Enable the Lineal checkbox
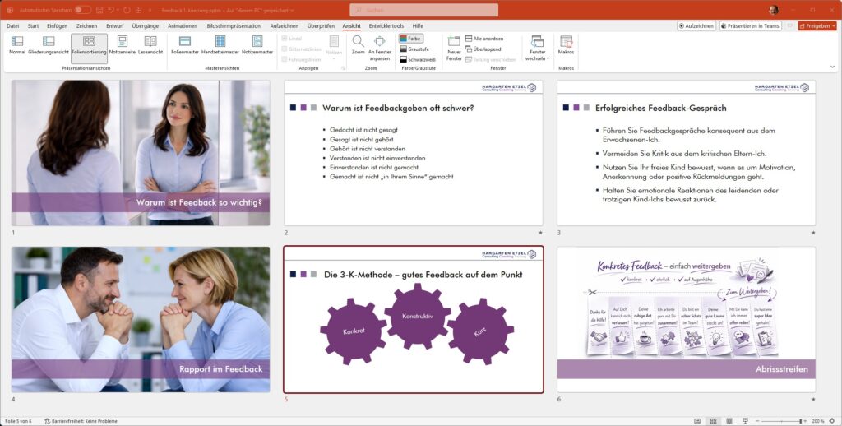 point(285,39)
